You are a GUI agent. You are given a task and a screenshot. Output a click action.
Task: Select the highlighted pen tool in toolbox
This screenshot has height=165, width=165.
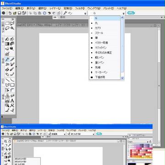point(7,60)
